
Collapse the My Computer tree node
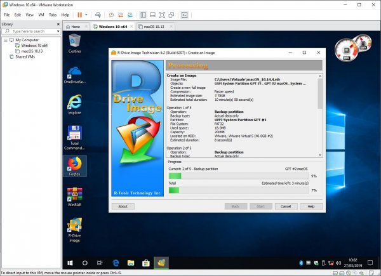(x=4, y=40)
